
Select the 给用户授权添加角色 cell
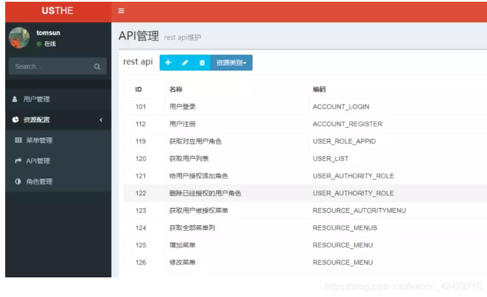coord(199,176)
